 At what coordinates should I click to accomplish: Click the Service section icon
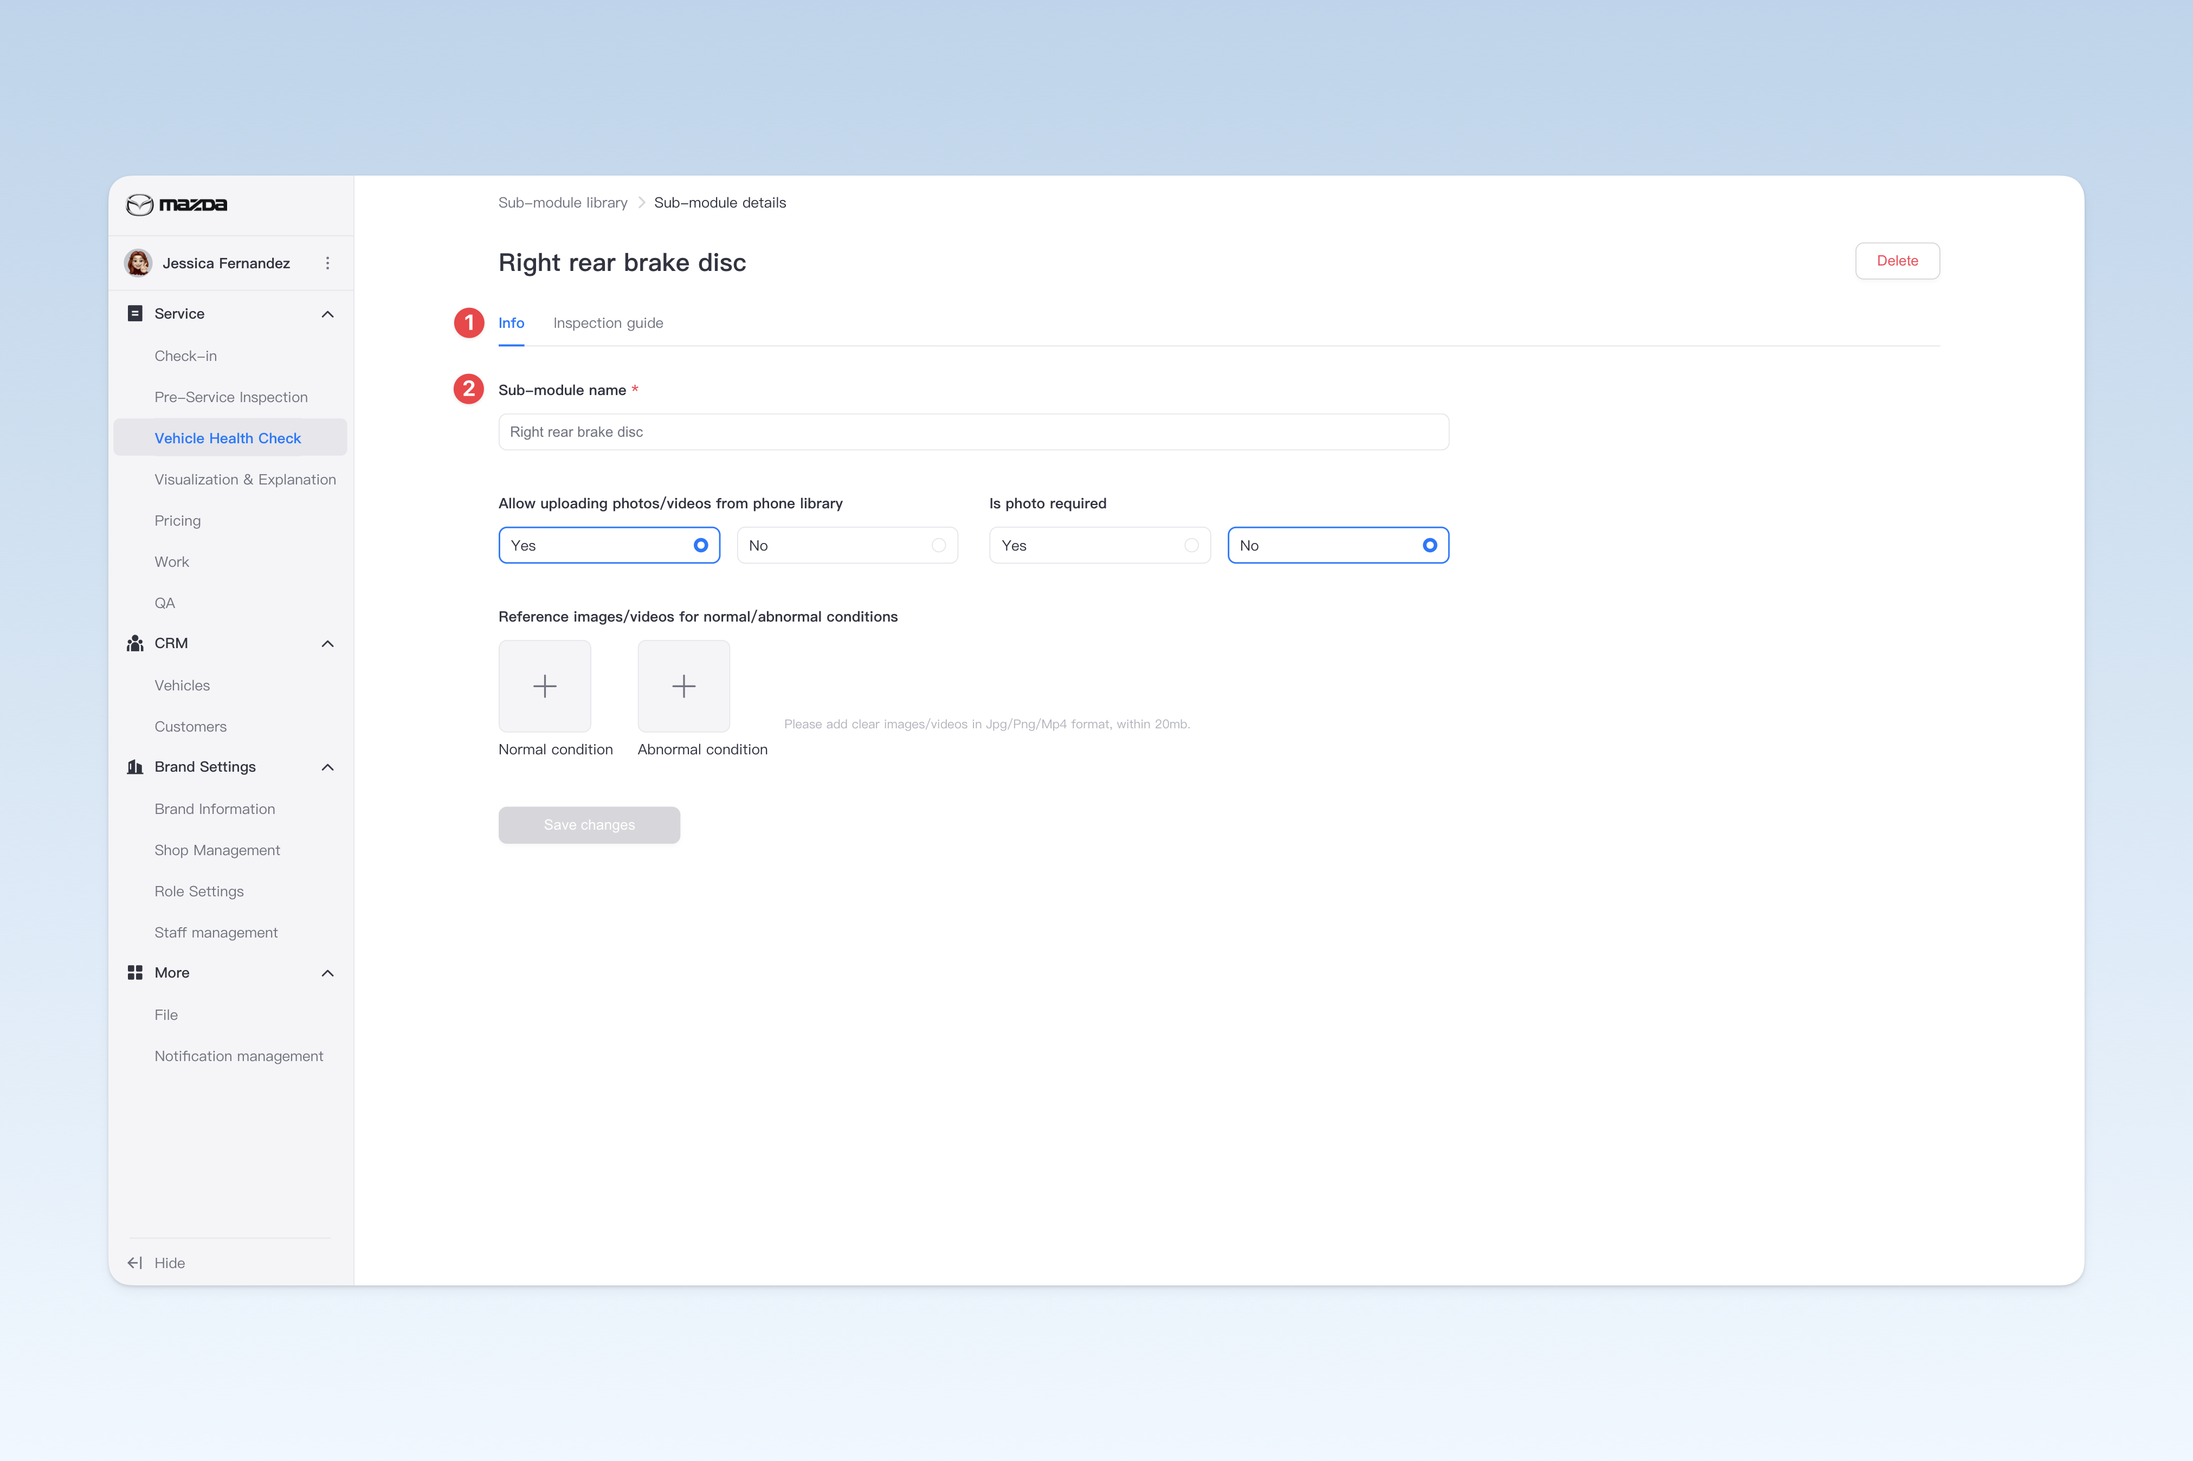pyautogui.click(x=135, y=314)
